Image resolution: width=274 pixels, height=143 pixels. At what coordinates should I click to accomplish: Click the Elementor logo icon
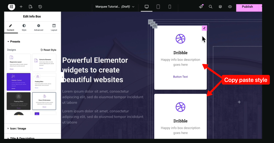point(12,7)
